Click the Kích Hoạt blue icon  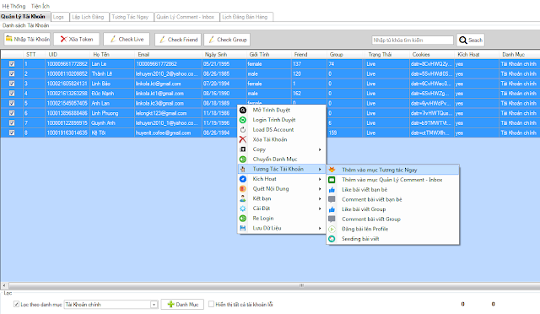(243, 179)
